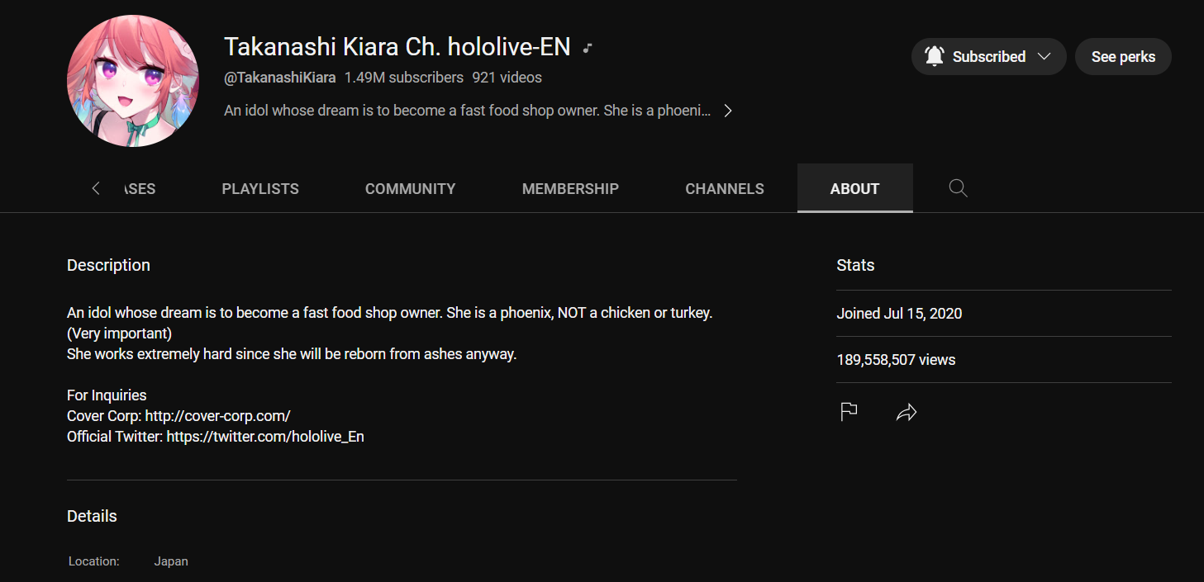Viewport: 1204px width, 582px height.
Task: Open the Community tab
Action: (x=410, y=188)
